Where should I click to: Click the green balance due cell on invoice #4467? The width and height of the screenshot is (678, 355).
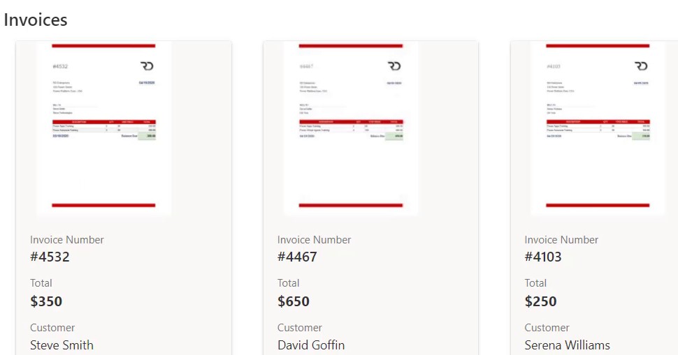click(x=394, y=136)
